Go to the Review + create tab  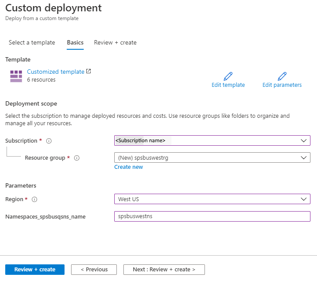(115, 43)
